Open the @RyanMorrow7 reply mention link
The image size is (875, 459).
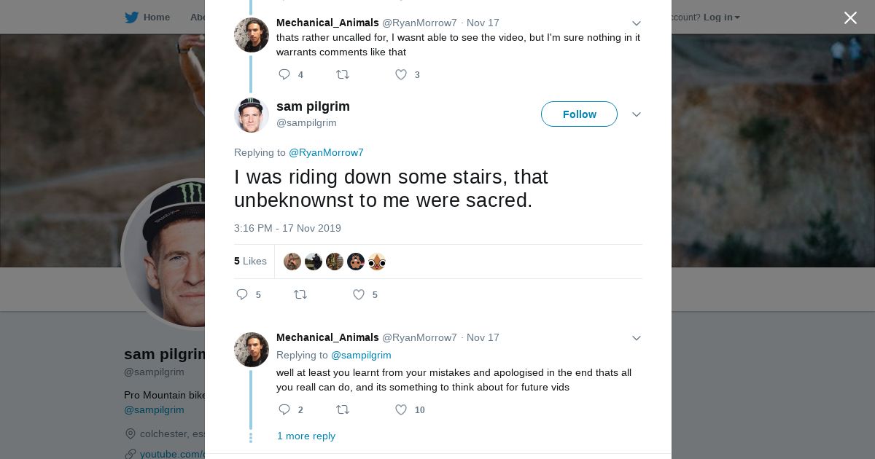[x=326, y=152]
